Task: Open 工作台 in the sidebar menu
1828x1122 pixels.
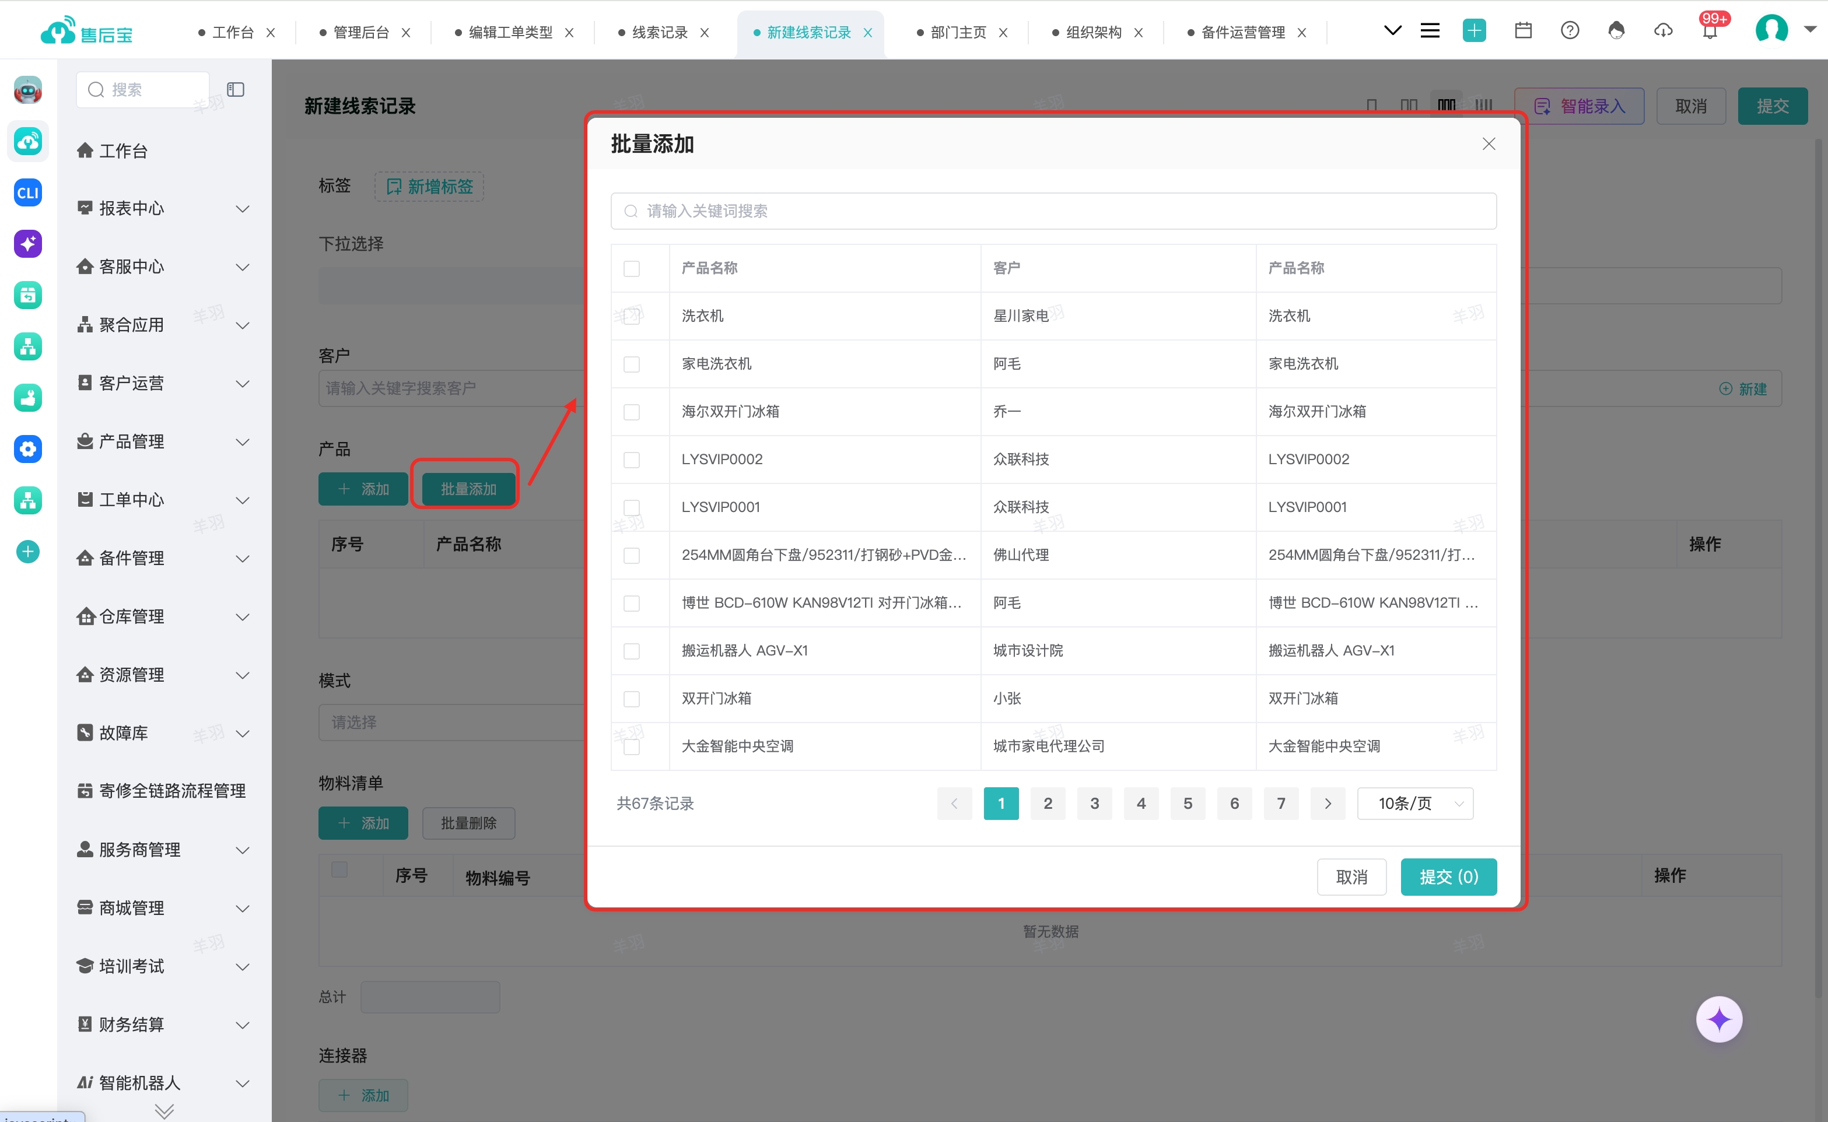Action: pyautogui.click(x=123, y=150)
